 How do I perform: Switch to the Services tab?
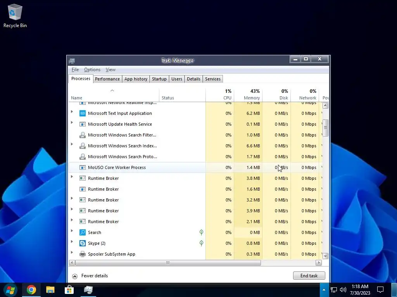point(213,79)
